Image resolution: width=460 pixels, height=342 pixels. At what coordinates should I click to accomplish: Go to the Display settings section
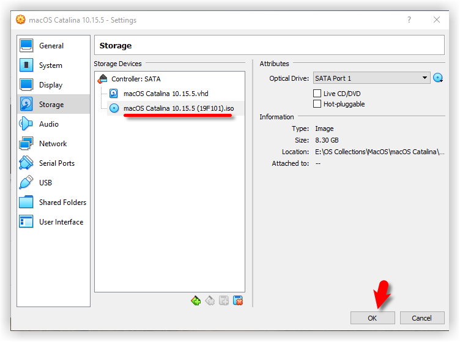click(50, 85)
